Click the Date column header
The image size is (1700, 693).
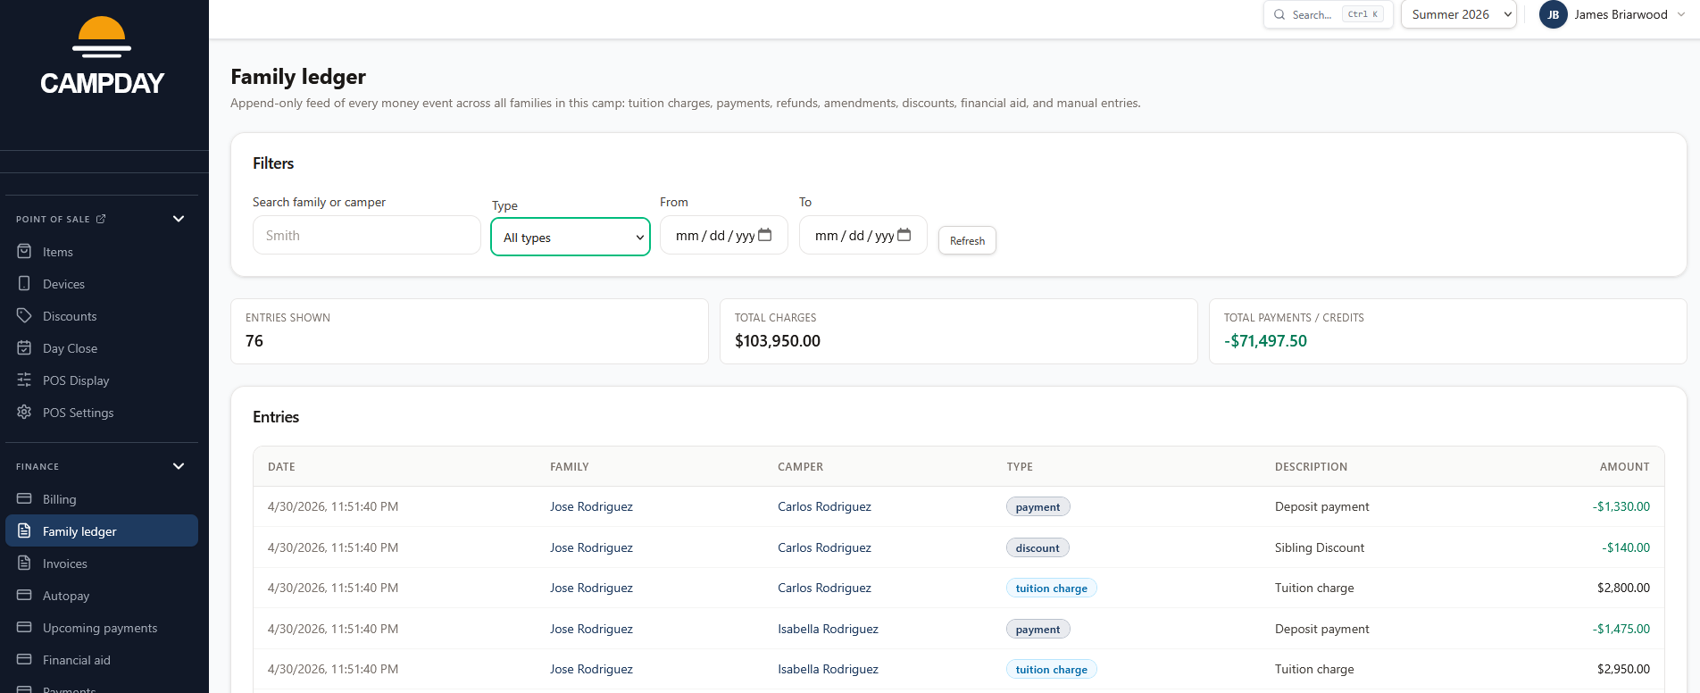pyautogui.click(x=281, y=466)
